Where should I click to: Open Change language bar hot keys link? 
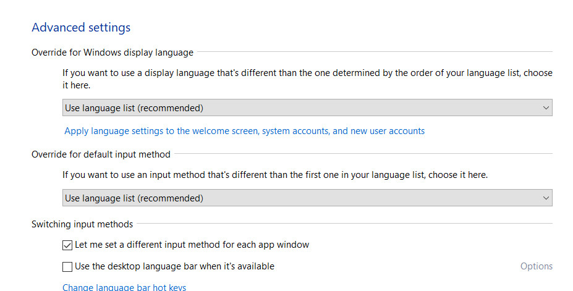pyautogui.click(x=124, y=287)
